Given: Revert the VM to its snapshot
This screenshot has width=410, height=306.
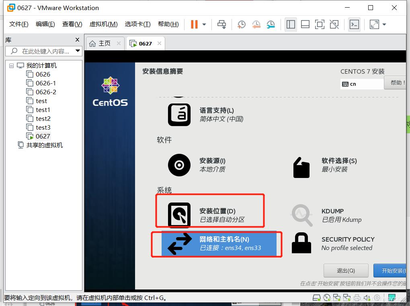Looking at the screenshot, I should (256, 24).
